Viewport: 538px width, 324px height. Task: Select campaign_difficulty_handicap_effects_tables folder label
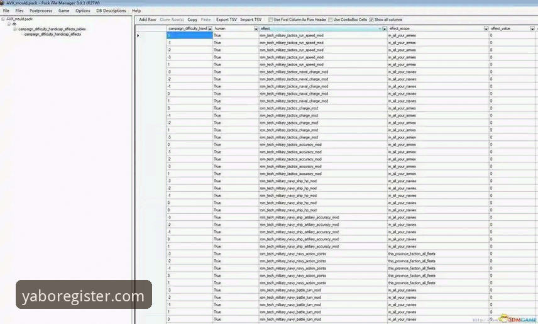click(52, 29)
